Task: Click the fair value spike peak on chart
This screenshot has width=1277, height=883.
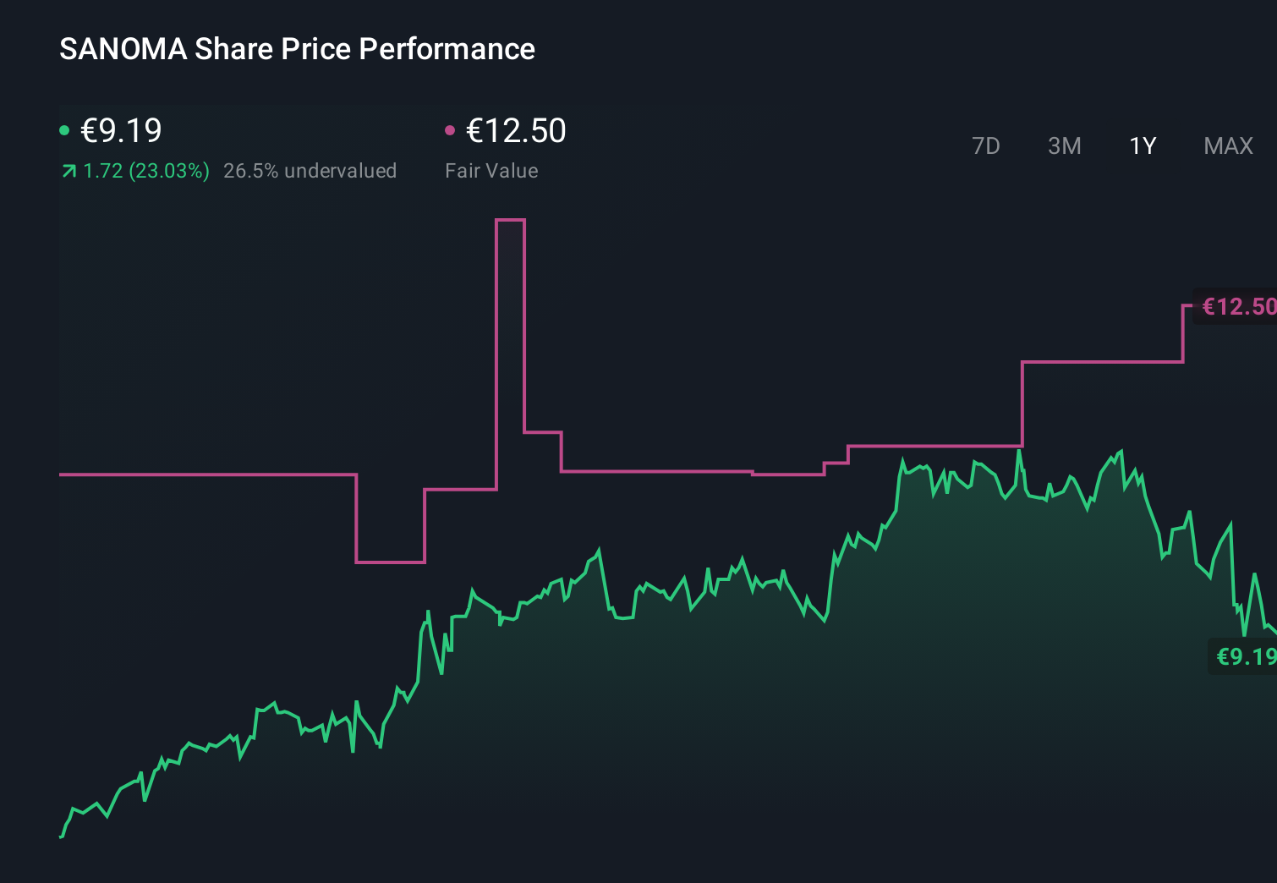Action: [x=511, y=220]
